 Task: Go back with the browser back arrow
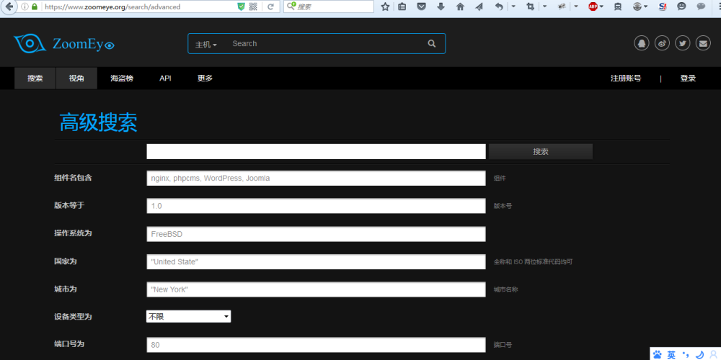pyautogui.click(x=8, y=7)
